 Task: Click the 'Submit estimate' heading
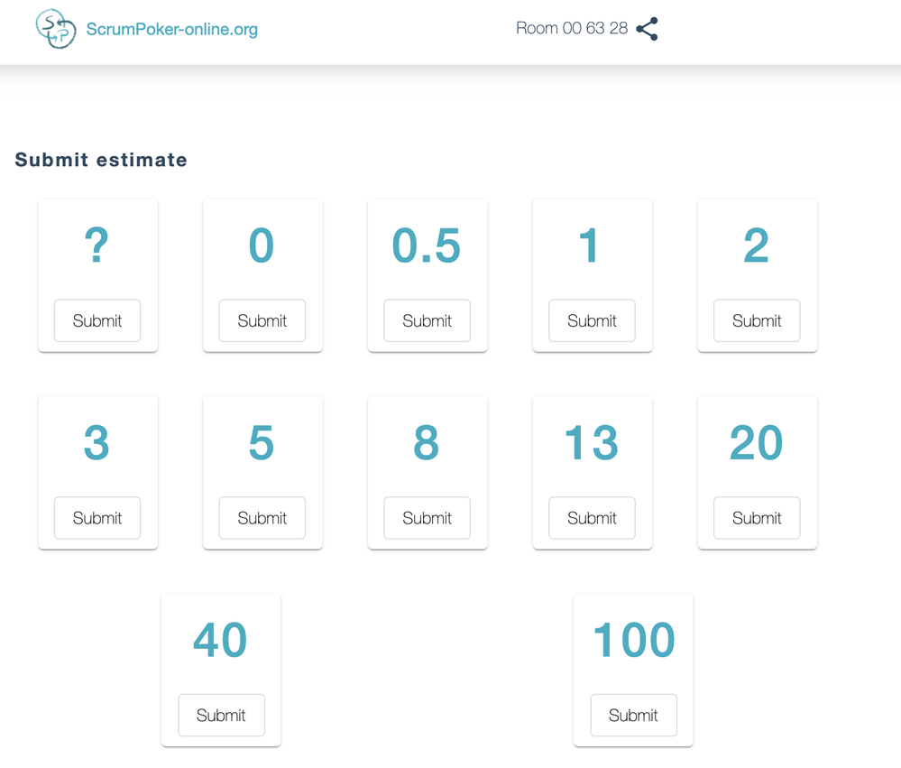tap(101, 160)
